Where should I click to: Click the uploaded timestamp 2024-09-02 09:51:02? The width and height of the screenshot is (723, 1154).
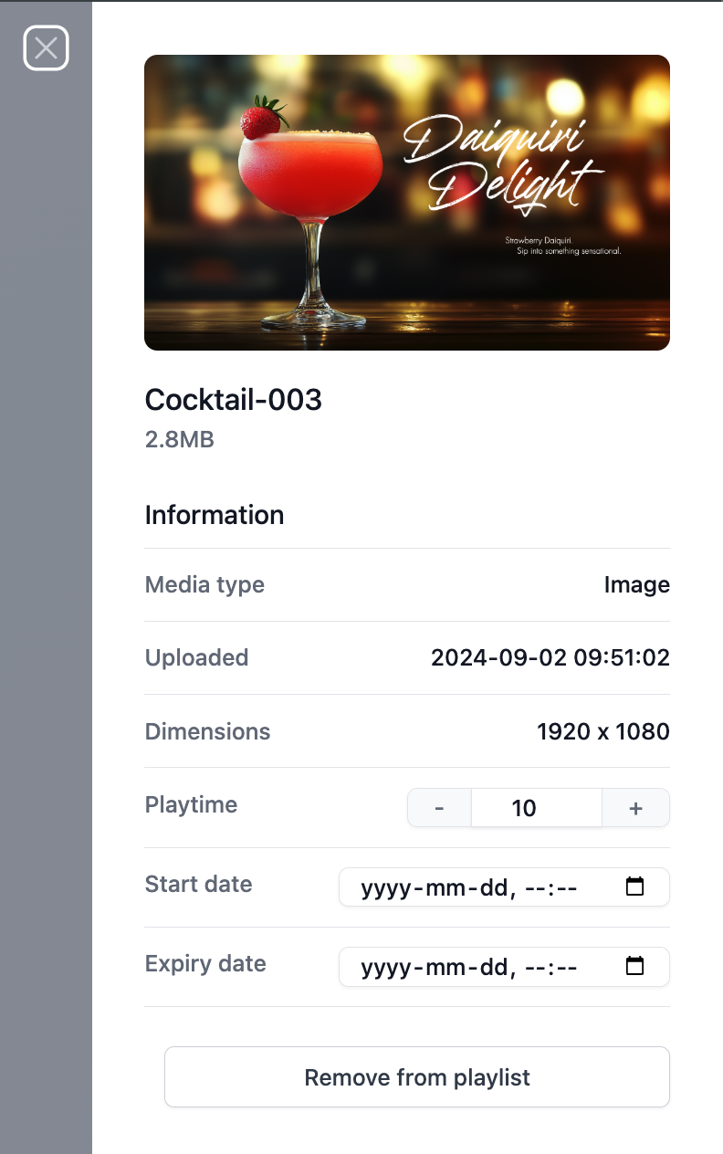pyautogui.click(x=550, y=657)
